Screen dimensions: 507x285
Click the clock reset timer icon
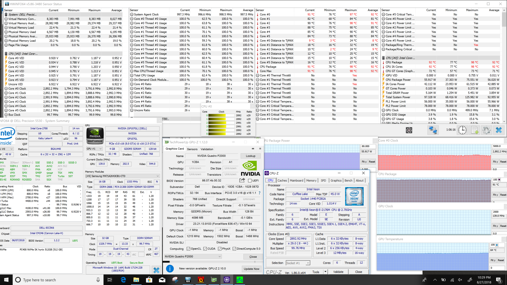click(462, 130)
